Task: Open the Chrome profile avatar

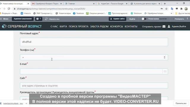Action: [186, 9]
